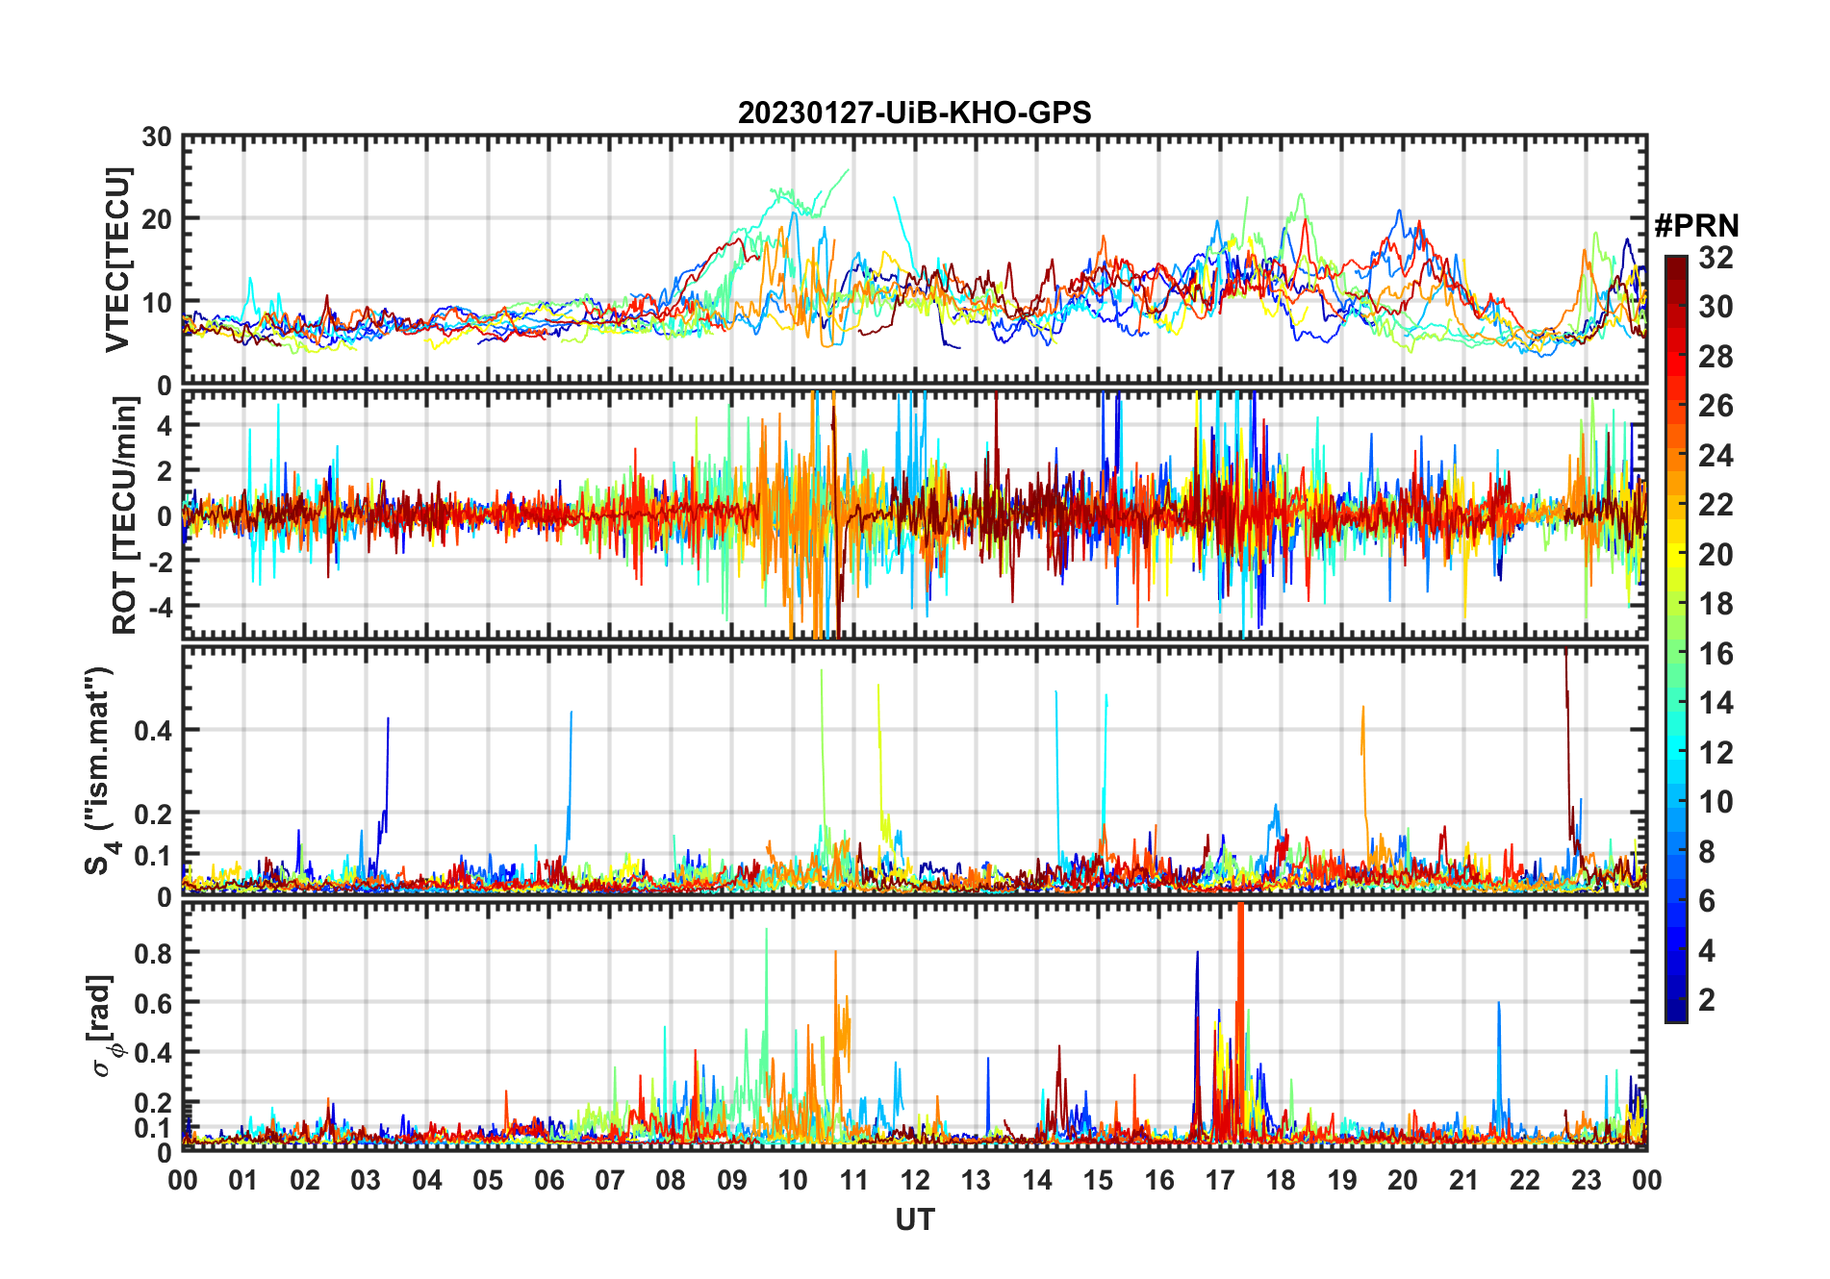Click the plot title "20230127-UiB-KHO-GPS"
This screenshot has width=1830, height=1279.
pos(914,113)
